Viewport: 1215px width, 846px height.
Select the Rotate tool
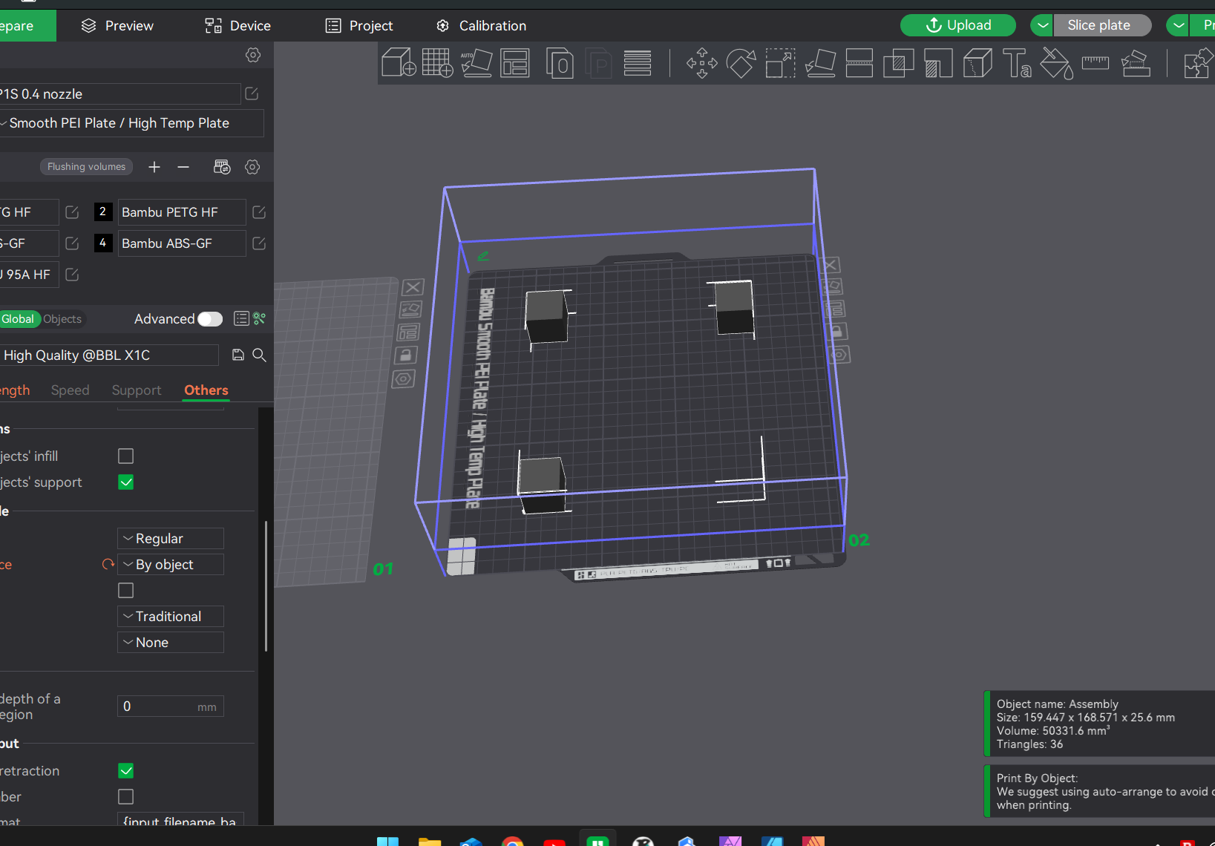(x=741, y=63)
